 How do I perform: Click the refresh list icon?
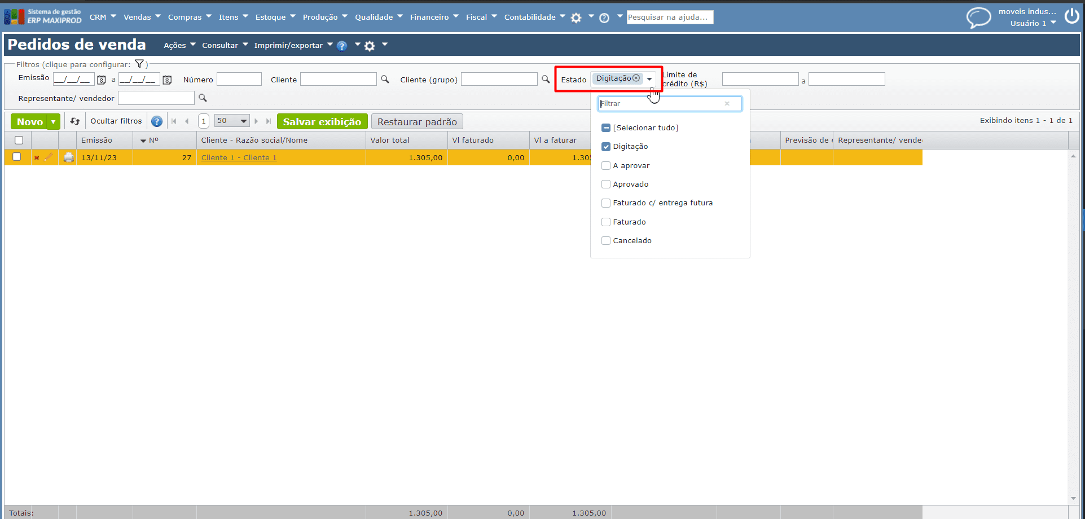(75, 121)
